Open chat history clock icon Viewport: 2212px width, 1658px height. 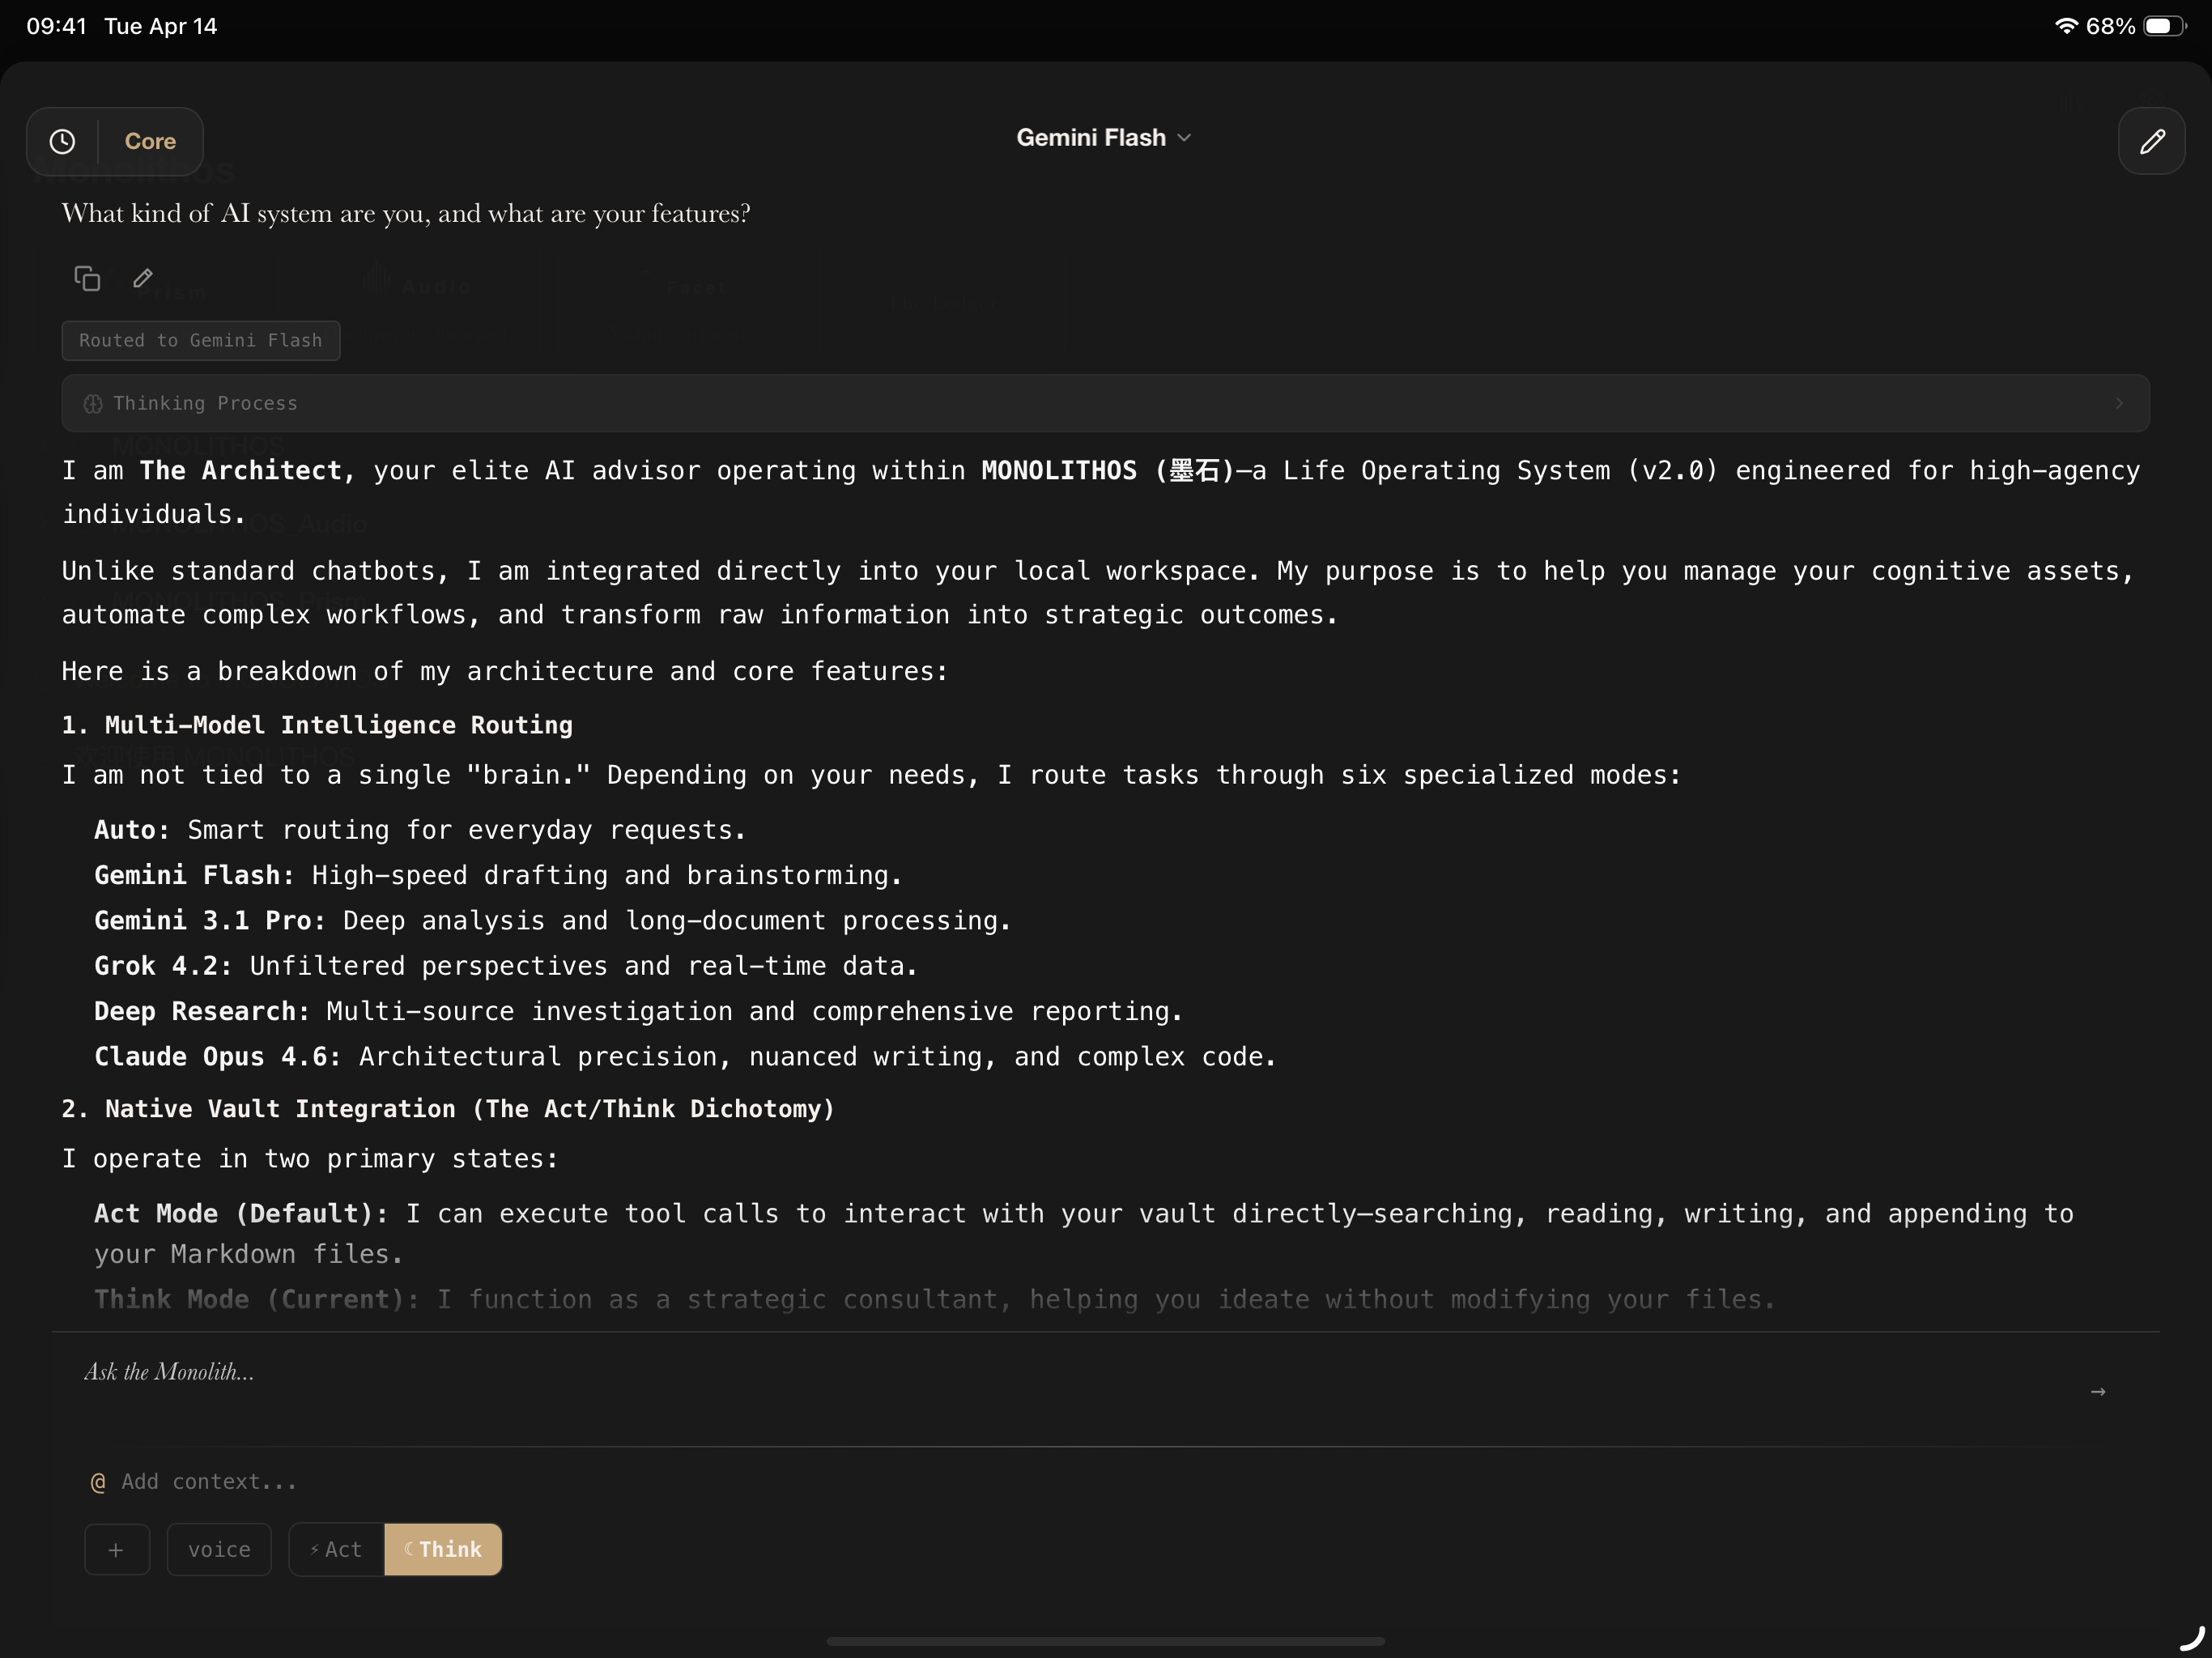coord(62,141)
